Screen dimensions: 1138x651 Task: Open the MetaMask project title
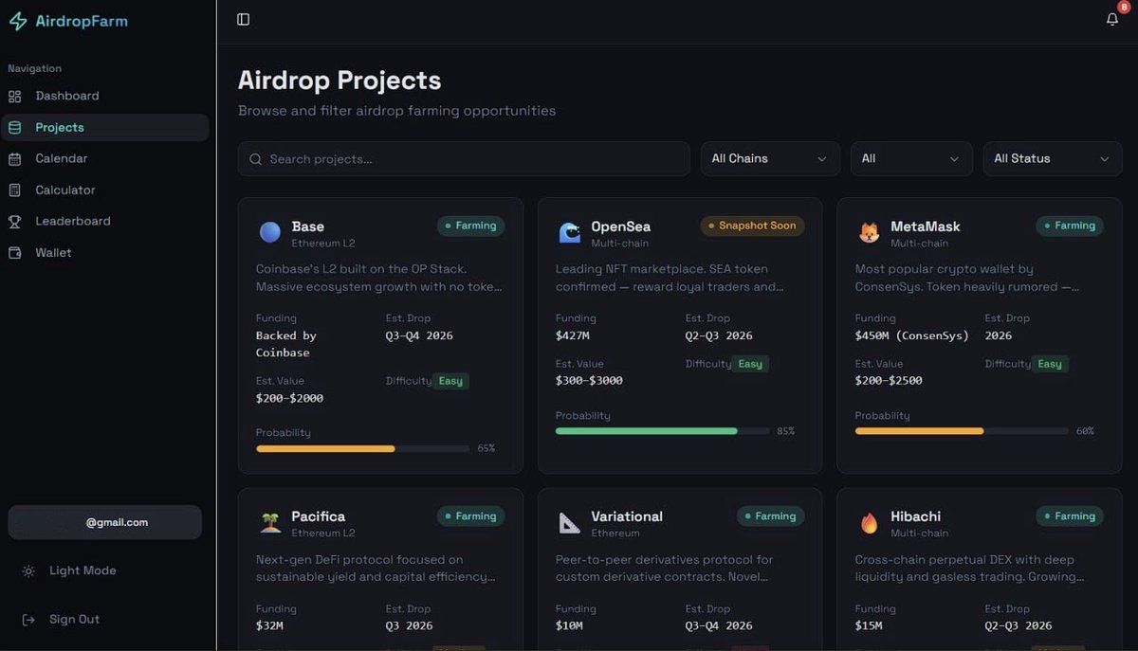(x=926, y=226)
